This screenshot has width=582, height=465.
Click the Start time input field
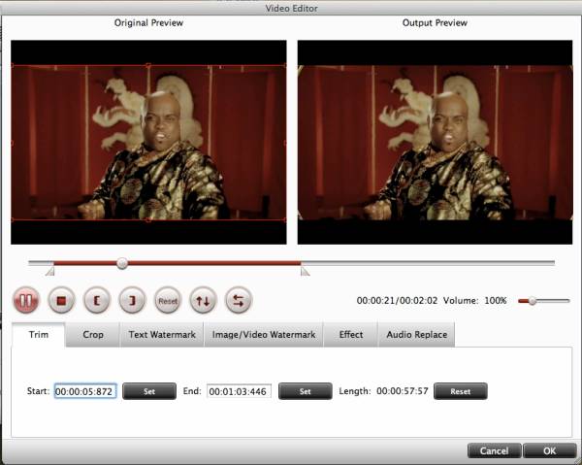(85, 391)
